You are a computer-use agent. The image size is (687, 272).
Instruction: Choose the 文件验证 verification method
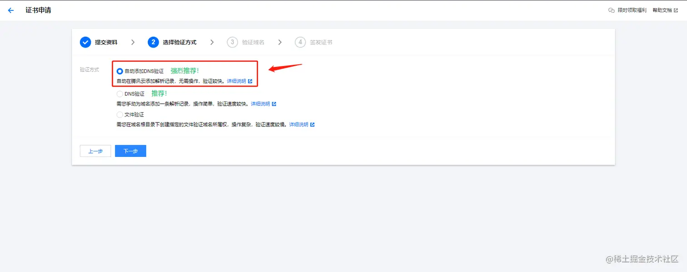(x=119, y=114)
